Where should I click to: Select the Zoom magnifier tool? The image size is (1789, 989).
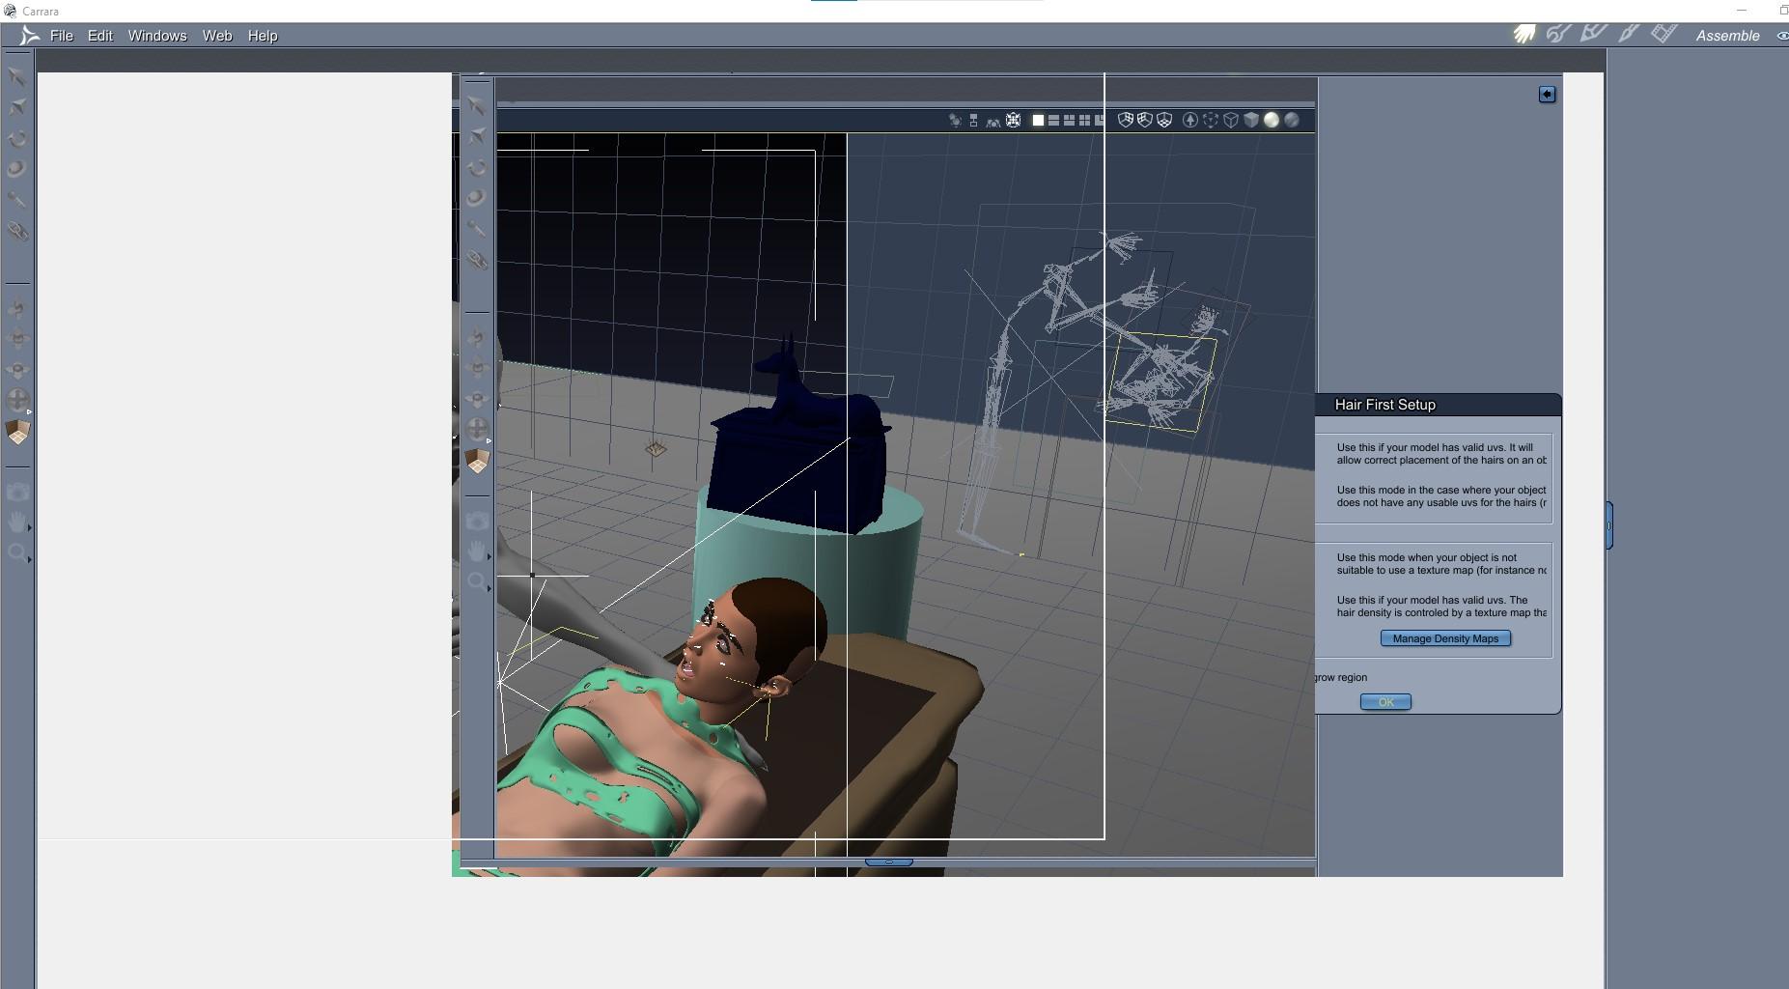coord(16,552)
